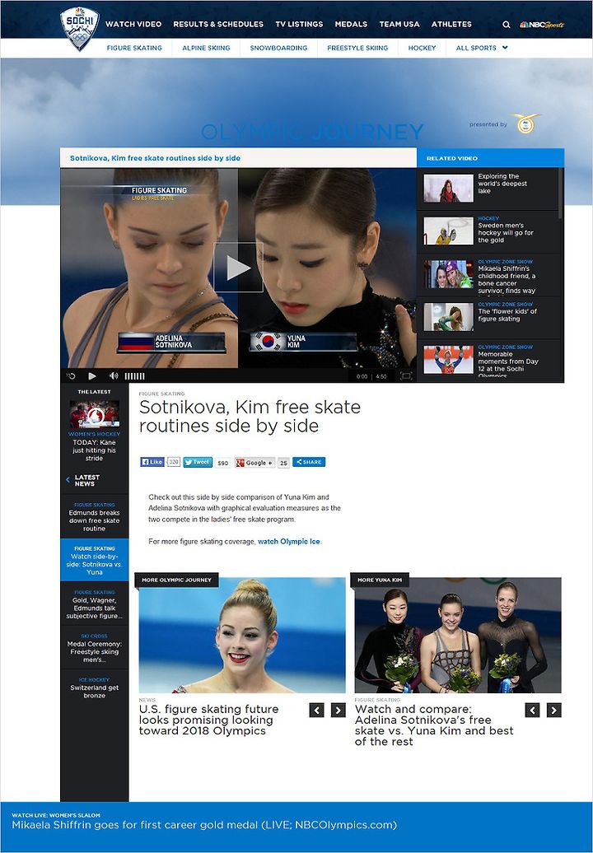Viewport: 593px width, 853px height.
Task: Open 'The flower kids of figure skating'
Action: (507, 315)
